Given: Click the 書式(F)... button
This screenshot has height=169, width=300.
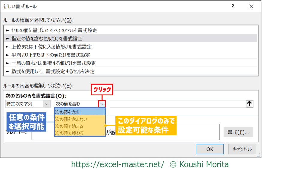Looking at the screenshot, I should click(238, 132).
